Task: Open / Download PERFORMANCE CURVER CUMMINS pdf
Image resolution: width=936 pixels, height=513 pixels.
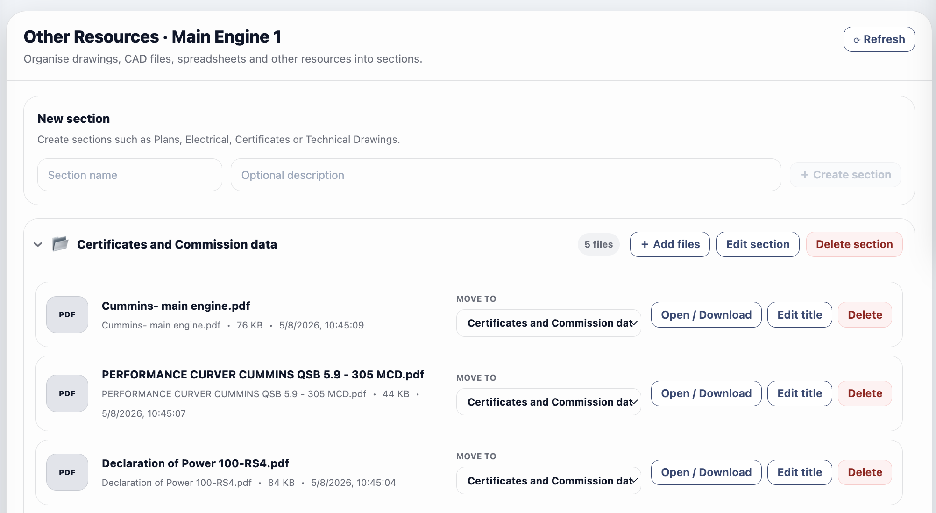Action: [x=706, y=393]
